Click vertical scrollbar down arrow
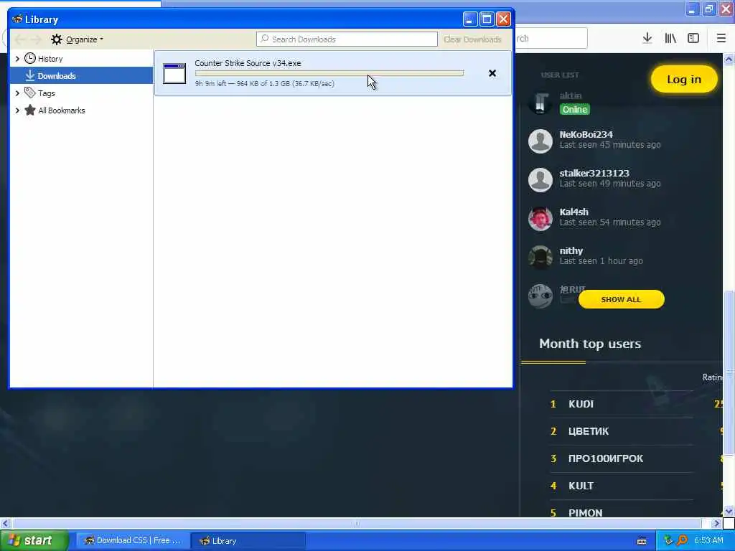735x551 pixels. [x=729, y=511]
